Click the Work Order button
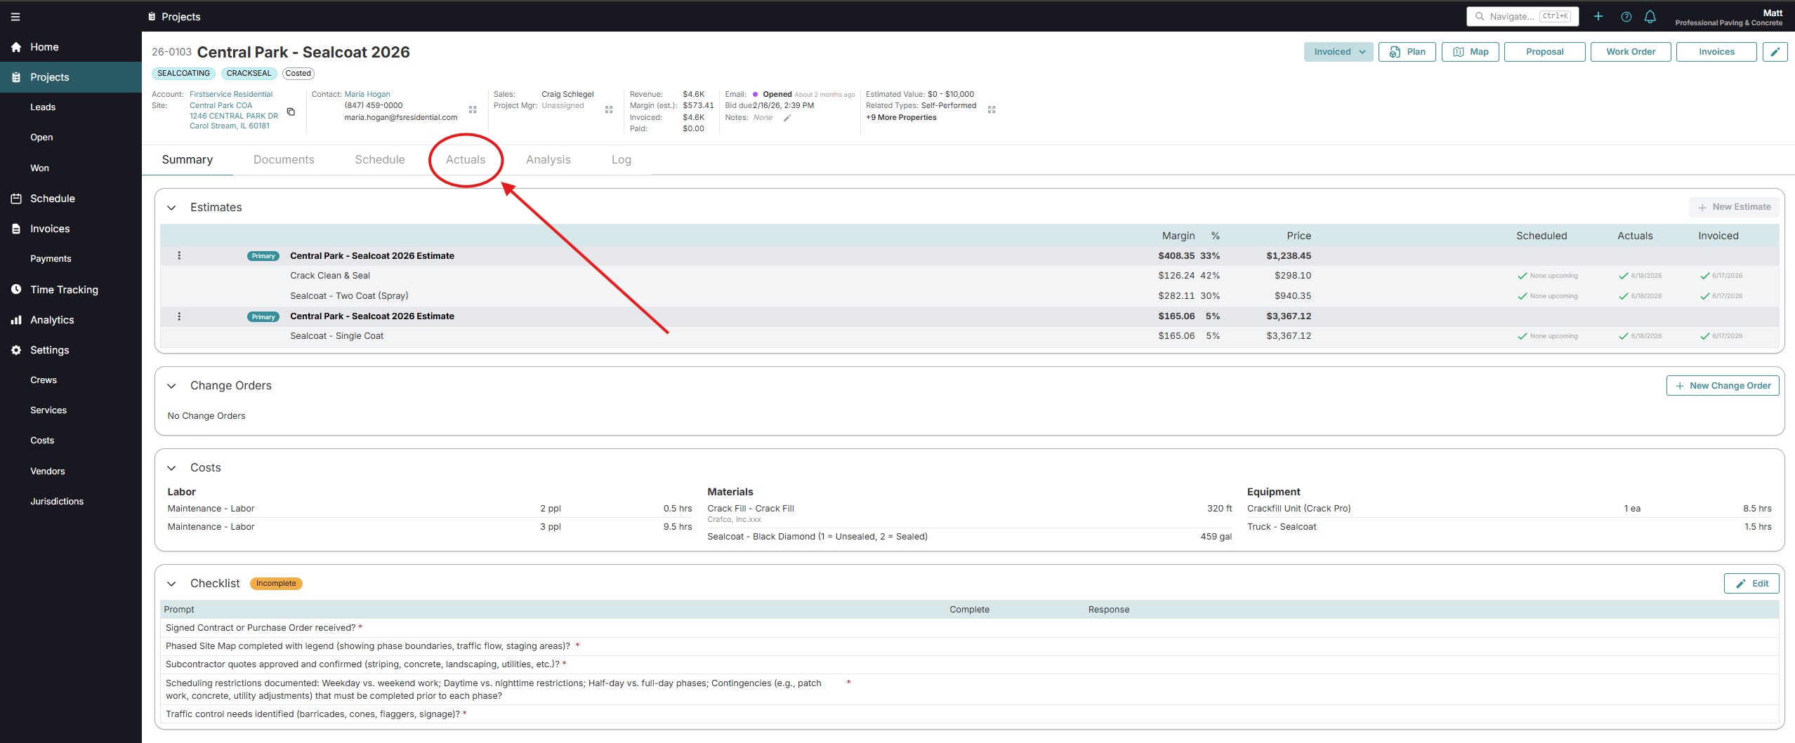The image size is (1795, 743). pyautogui.click(x=1631, y=52)
